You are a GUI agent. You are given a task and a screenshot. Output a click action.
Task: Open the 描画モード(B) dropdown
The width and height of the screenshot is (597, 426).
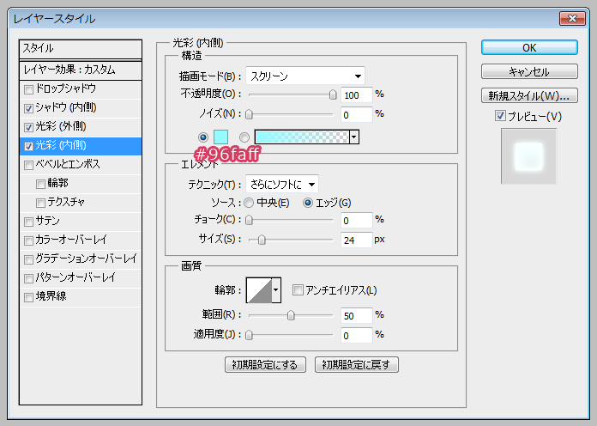[305, 76]
